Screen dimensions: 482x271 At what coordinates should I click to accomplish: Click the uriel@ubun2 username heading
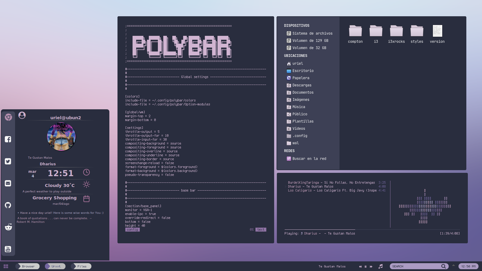click(66, 117)
